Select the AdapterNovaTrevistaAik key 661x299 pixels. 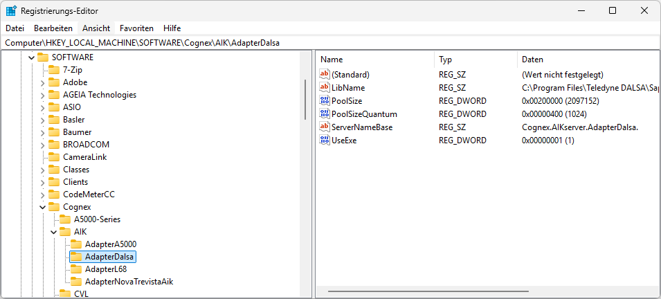pyautogui.click(x=129, y=282)
